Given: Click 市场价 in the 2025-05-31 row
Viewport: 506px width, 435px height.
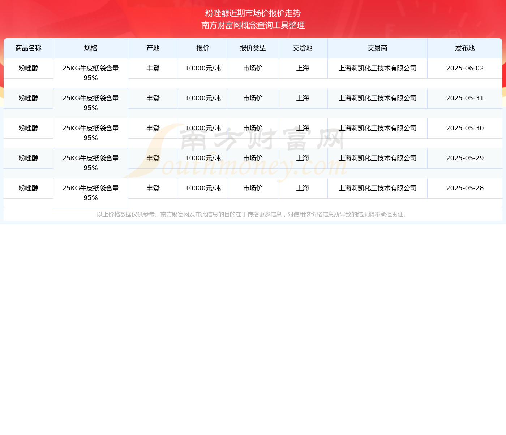Looking at the screenshot, I should pos(253,98).
